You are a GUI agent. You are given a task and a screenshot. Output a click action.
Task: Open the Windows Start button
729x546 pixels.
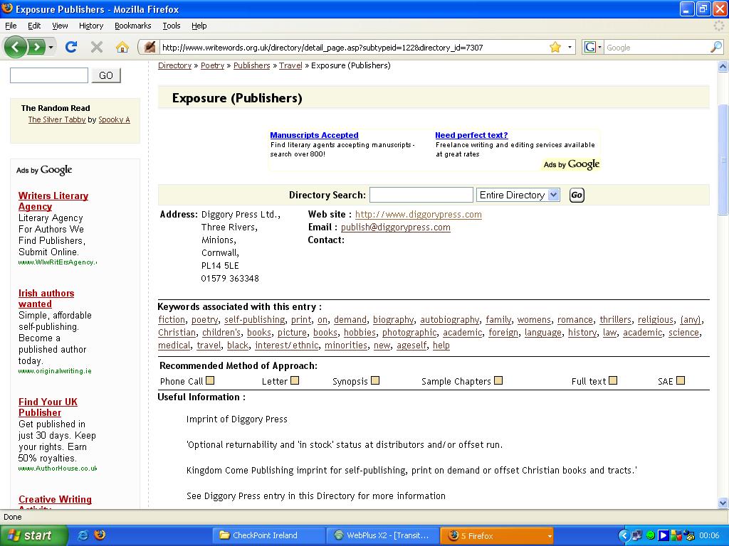tap(33, 535)
